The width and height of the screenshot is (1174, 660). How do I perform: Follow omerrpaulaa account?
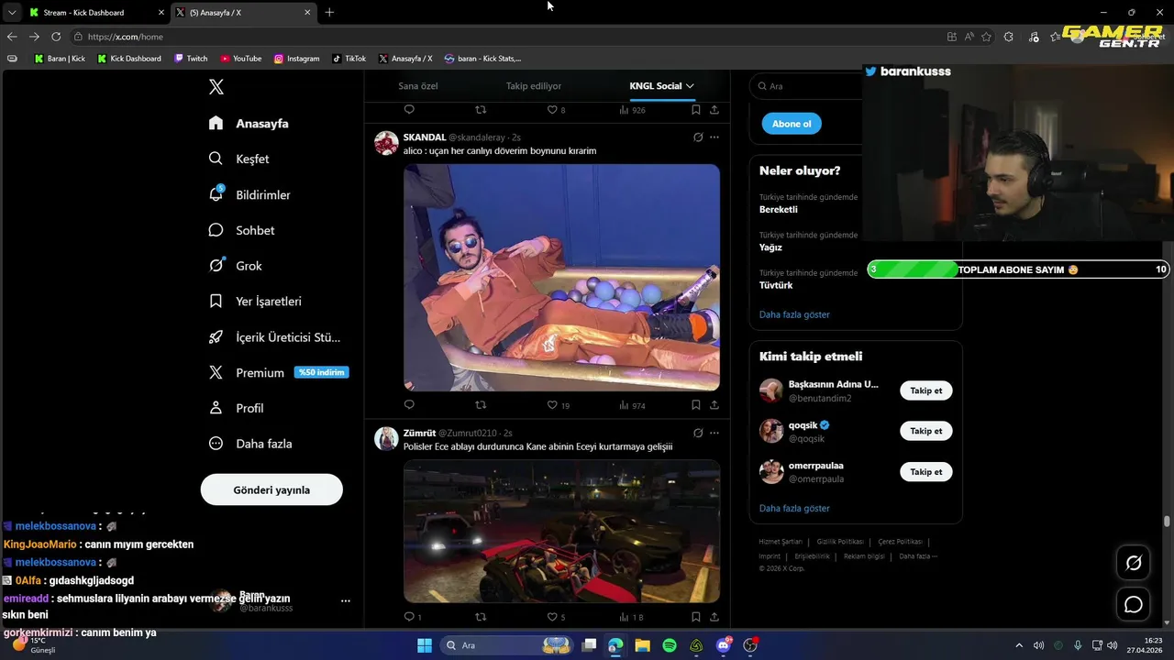point(925,471)
